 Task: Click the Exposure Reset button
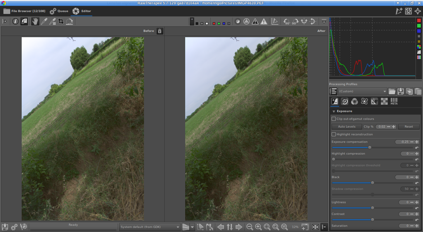pyautogui.click(x=409, y=127)
